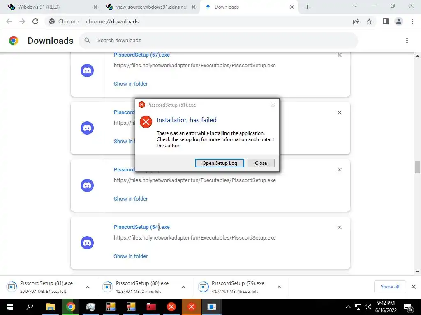The image size is (421, 315).
Task: Click PisscordSetup (80).exe file icon in shelf
Action: 108,287
